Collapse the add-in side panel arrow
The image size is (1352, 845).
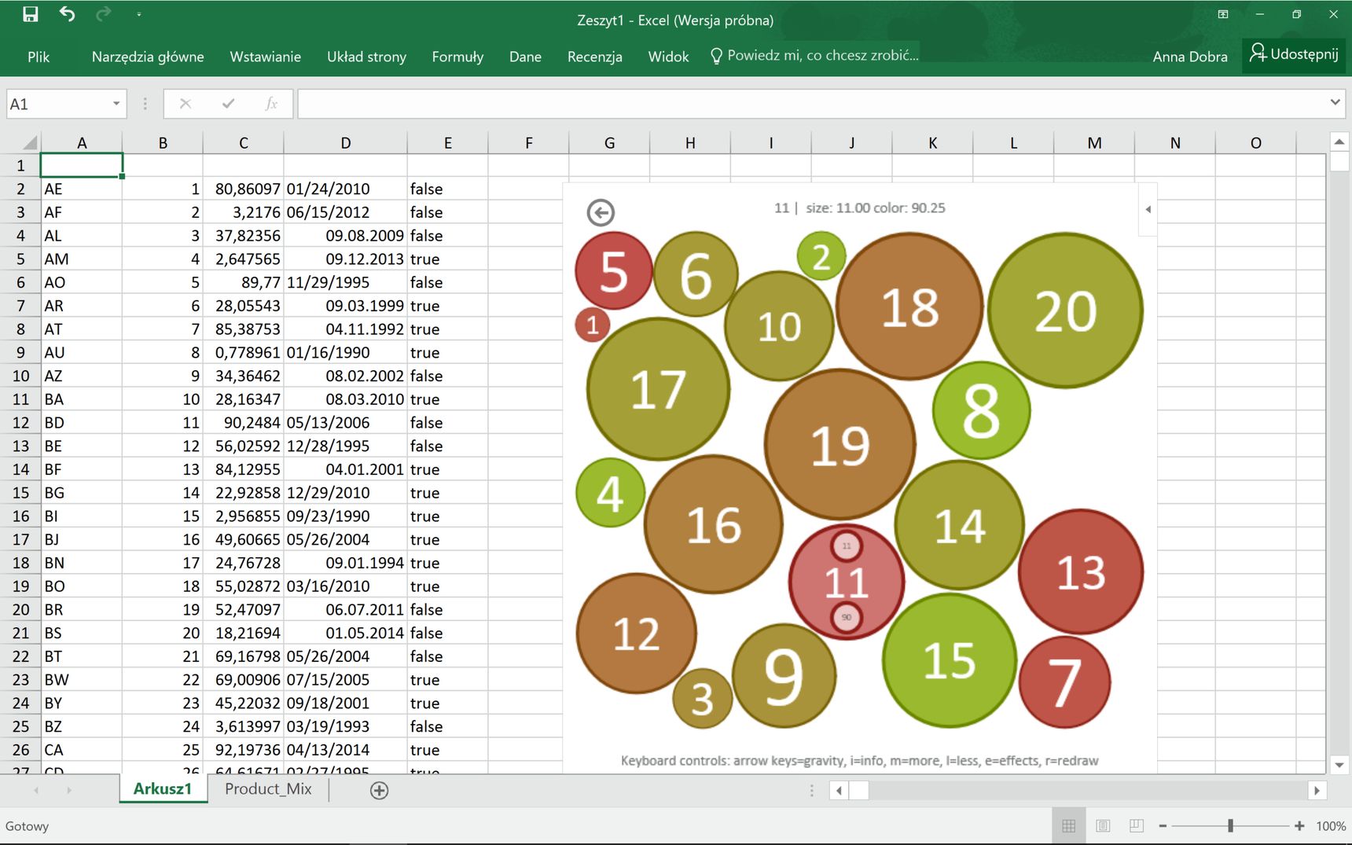click(x=1148, y=209)
